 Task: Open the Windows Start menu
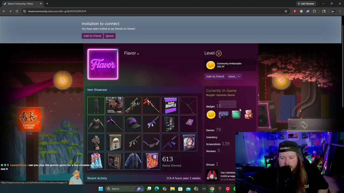101,189
